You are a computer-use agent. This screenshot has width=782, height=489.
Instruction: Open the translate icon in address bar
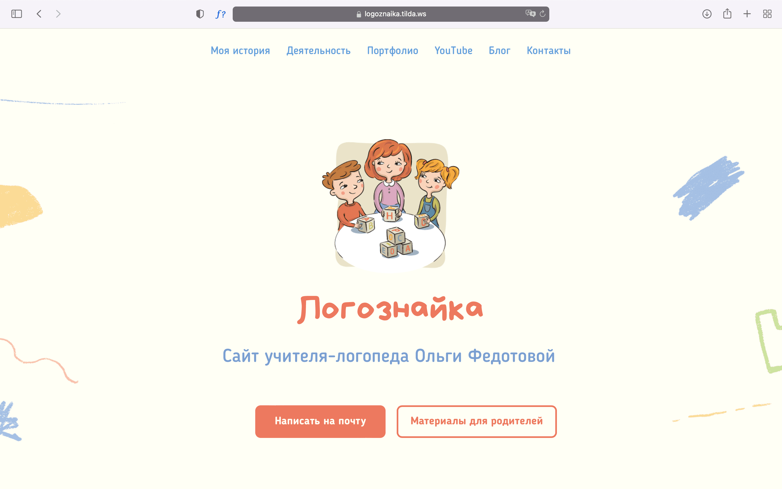click(x=530, y=14)
